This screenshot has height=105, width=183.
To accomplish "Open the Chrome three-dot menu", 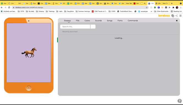I will 181,7.
